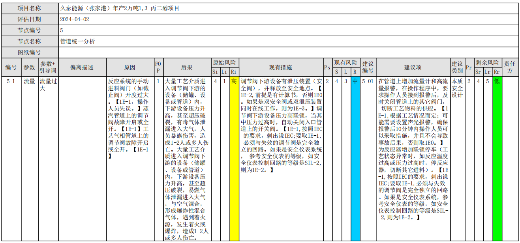520x243 pixels.
Task: Click the 原因 column header
Action: point(130,67)
